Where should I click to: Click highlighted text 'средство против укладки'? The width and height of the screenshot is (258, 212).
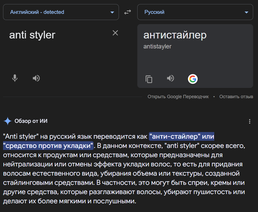coord(48,146)
